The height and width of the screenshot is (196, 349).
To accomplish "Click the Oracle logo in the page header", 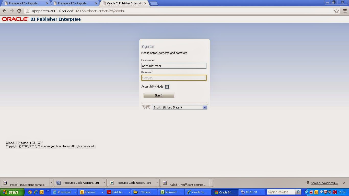I will click(x=15, y=19).
